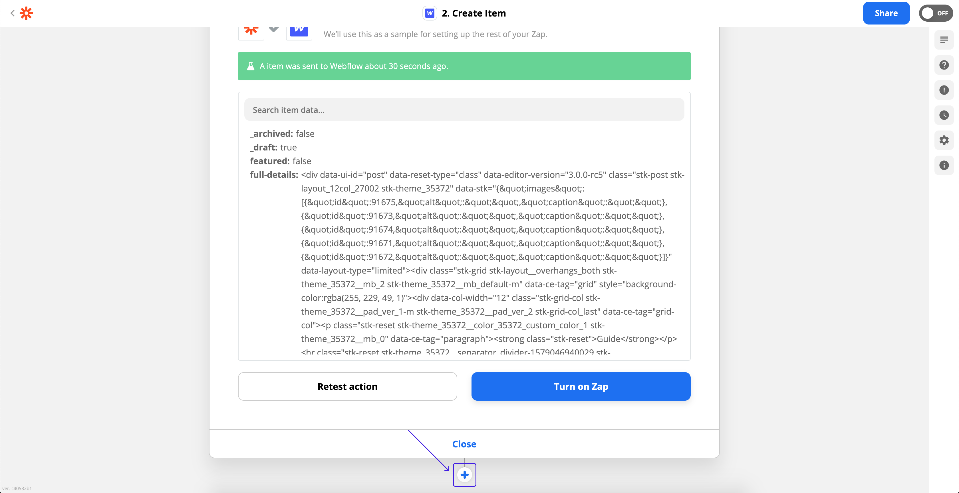This screenshot has width=959, height=493.
Task: Click the Zapier logo in the top left
Action: 26,13
